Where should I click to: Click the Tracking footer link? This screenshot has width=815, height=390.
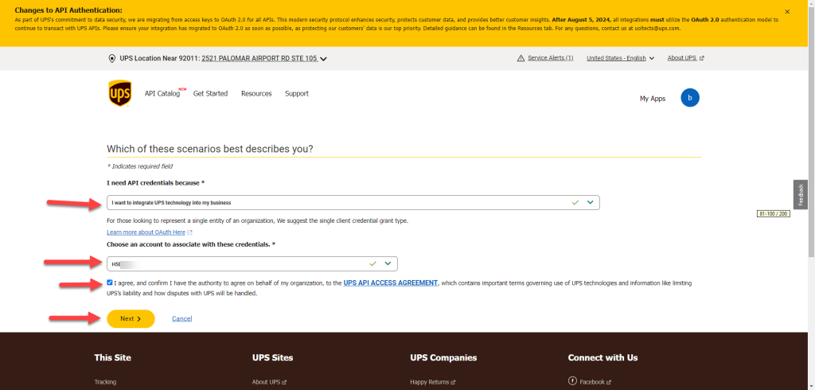point(105,382)
